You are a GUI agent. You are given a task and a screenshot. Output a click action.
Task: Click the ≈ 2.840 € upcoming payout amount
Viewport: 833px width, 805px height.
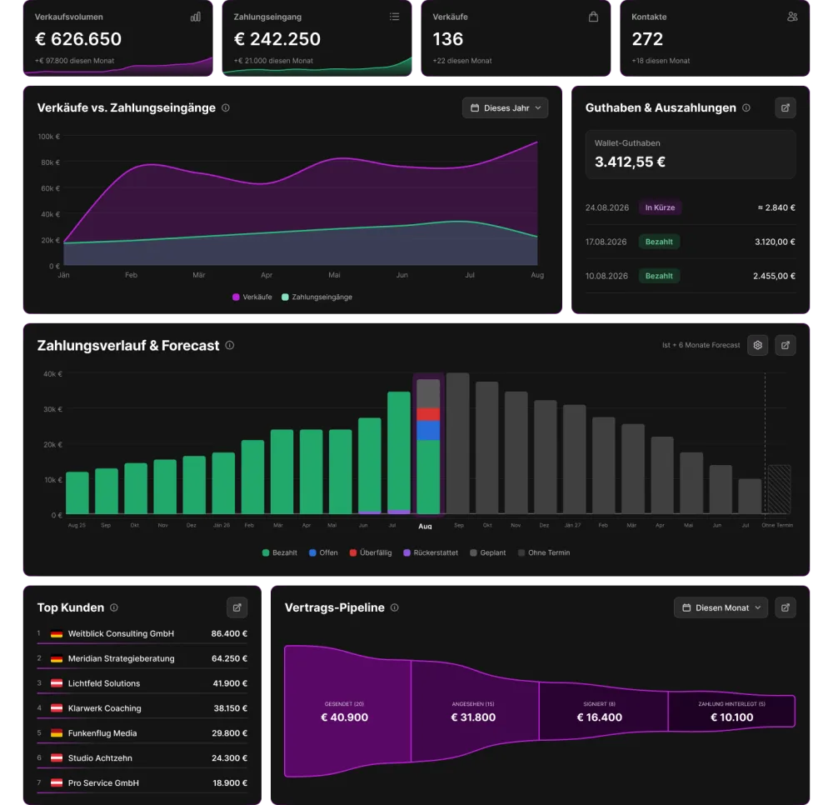pyautogui.click(x=776, y=207)
